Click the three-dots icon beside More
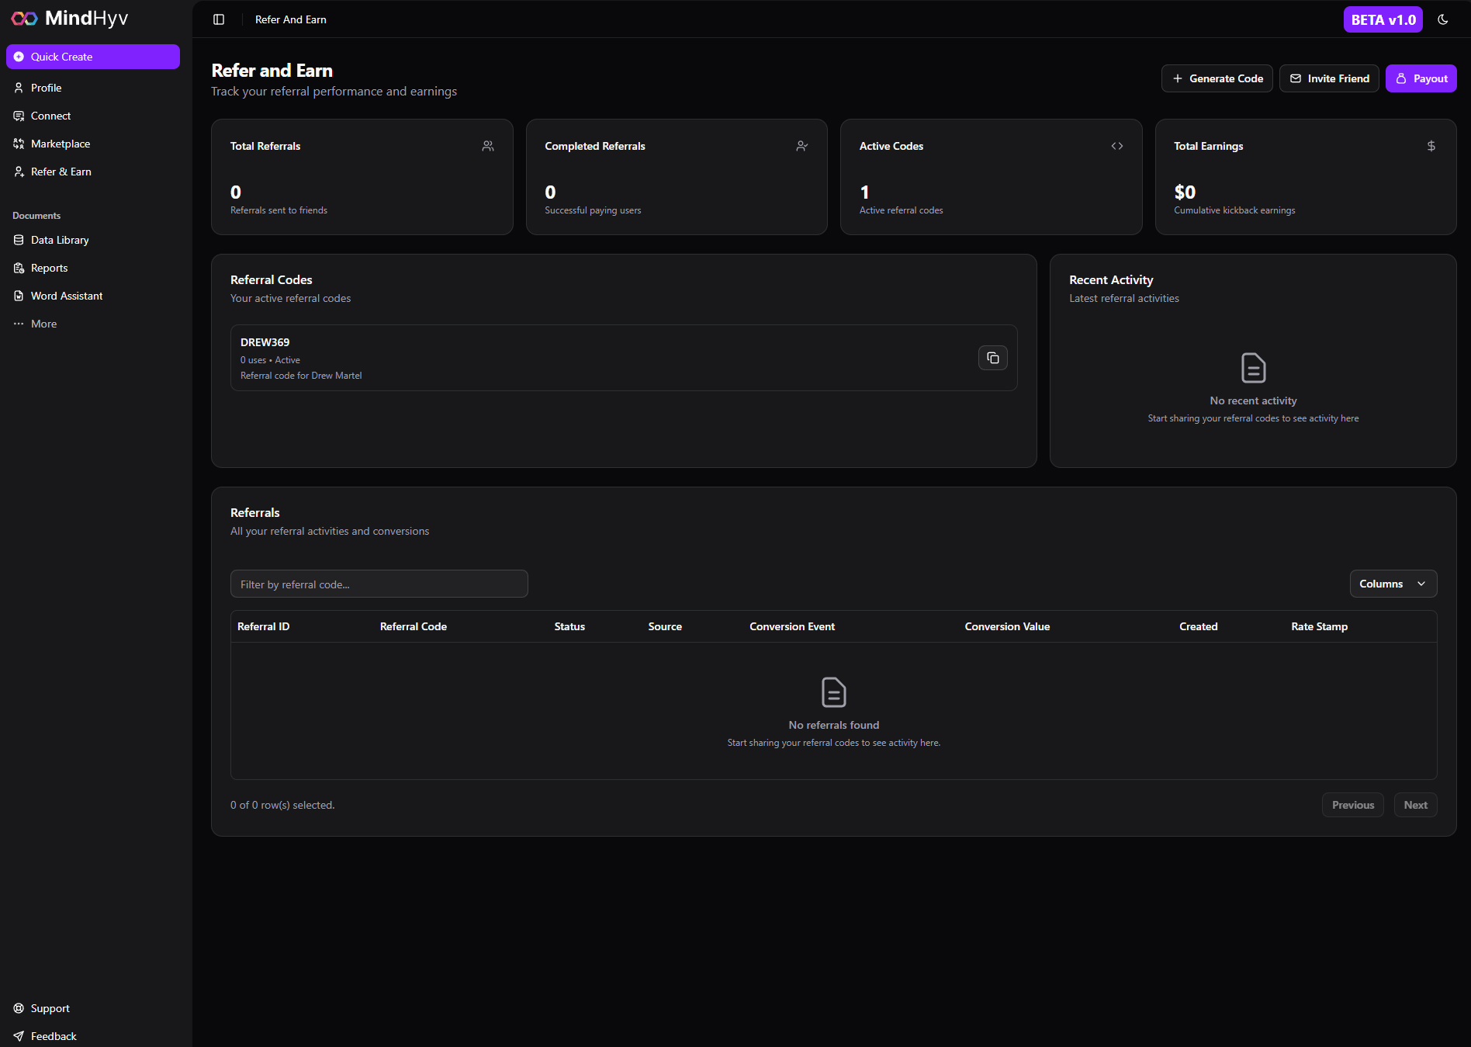Screen dimensions: 1471x1047 point(19,324)
